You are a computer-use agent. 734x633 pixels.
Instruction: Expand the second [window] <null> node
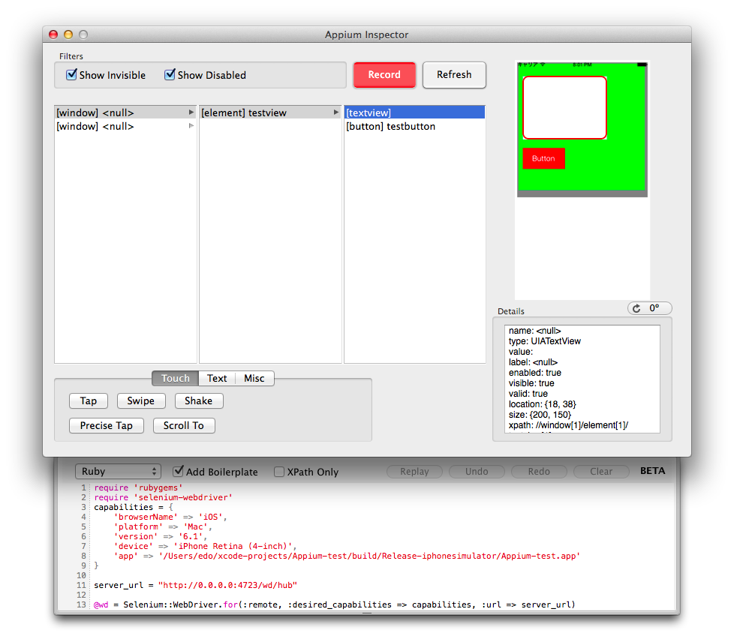pyautogui.click(x=191, y=126)
